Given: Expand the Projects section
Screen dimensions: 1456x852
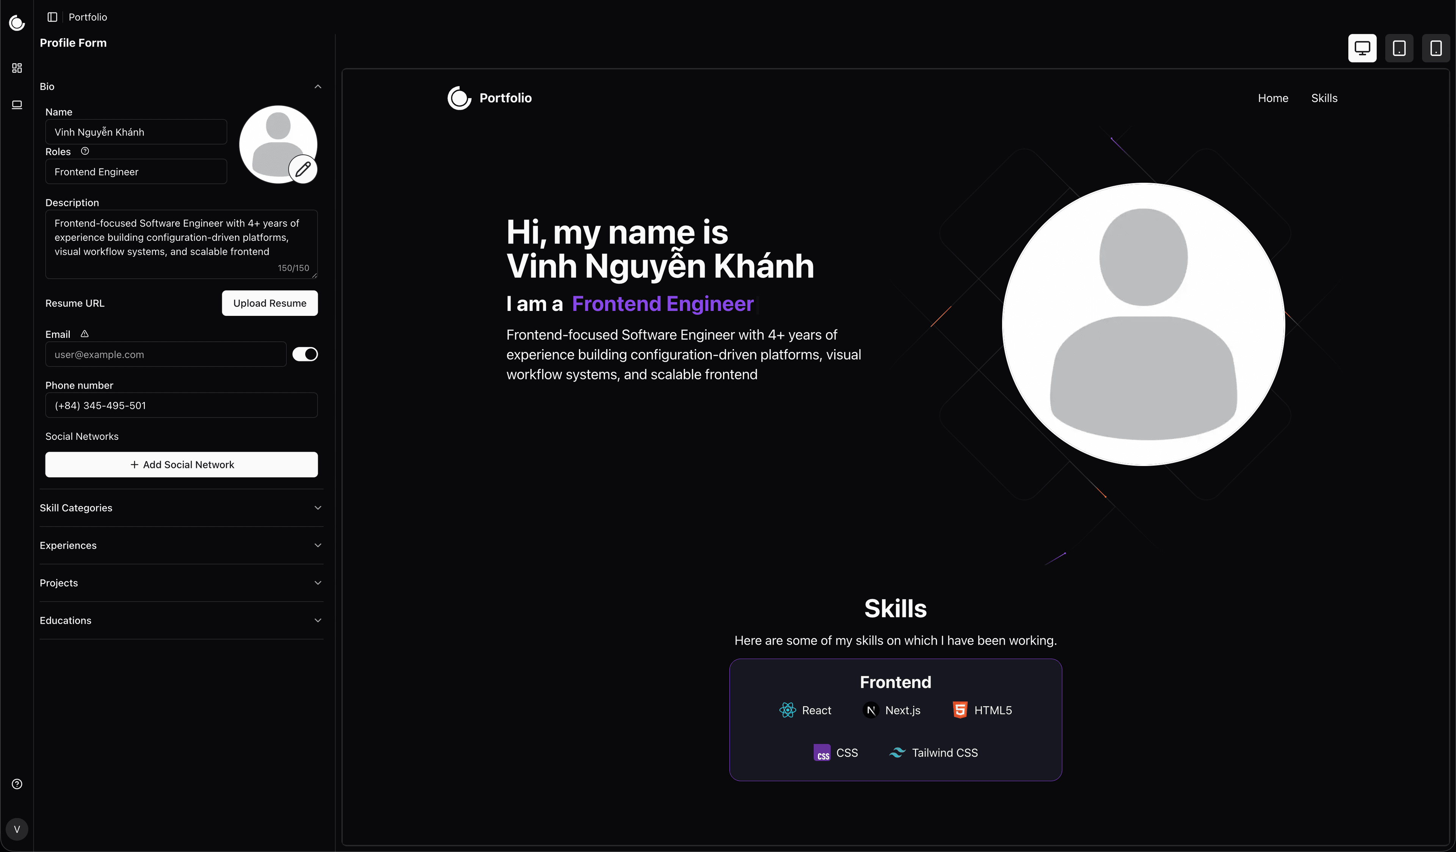Looking at the screenshot, I should [x=181, y=583].
